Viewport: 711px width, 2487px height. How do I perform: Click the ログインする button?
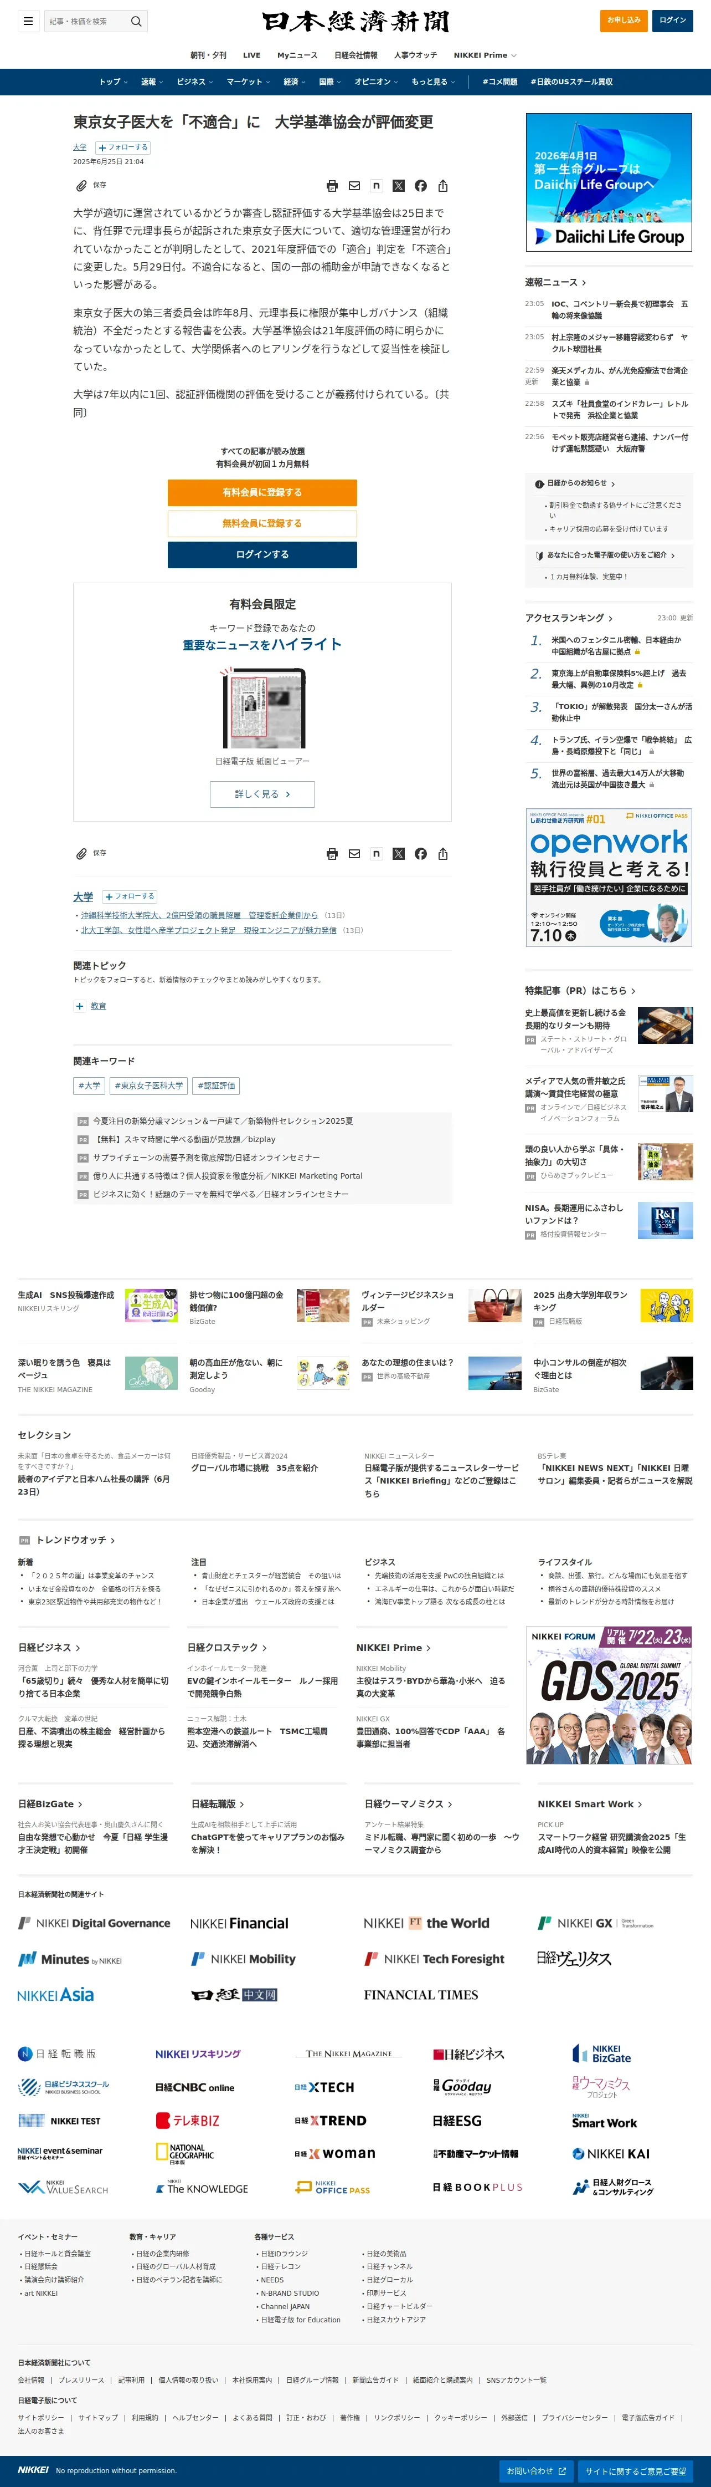pos(262,554)
